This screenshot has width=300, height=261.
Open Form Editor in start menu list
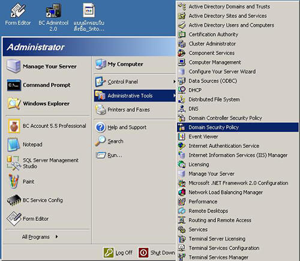pos(28,218)
